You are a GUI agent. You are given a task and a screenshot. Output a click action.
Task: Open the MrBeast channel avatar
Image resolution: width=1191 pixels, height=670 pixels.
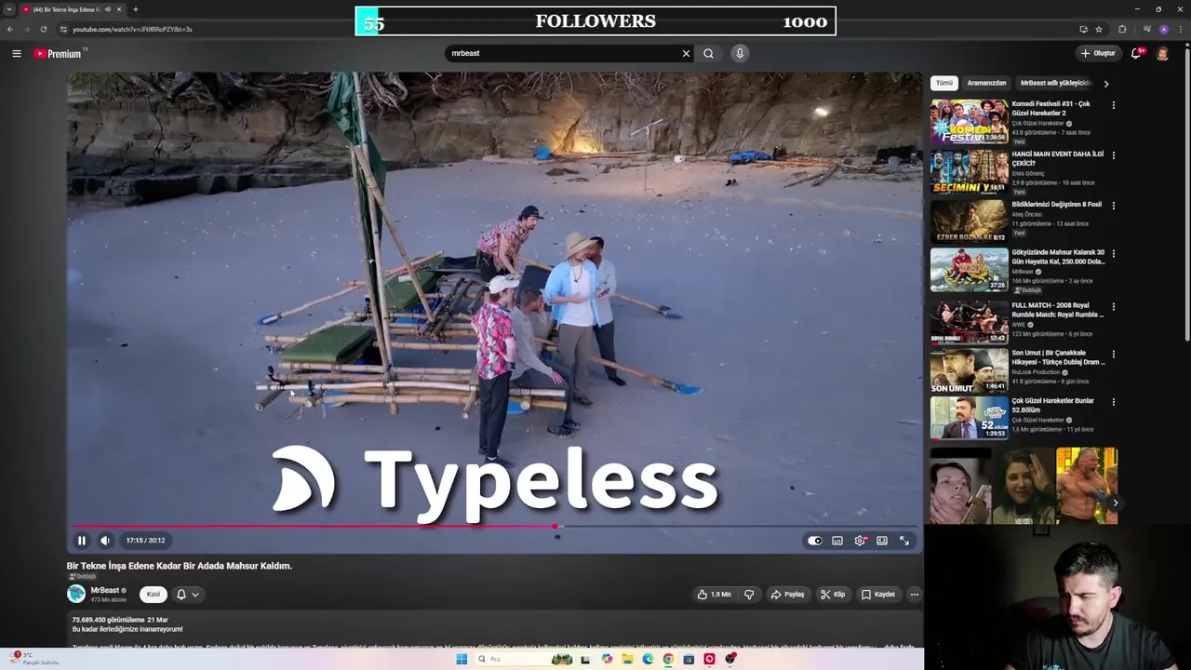76,594
